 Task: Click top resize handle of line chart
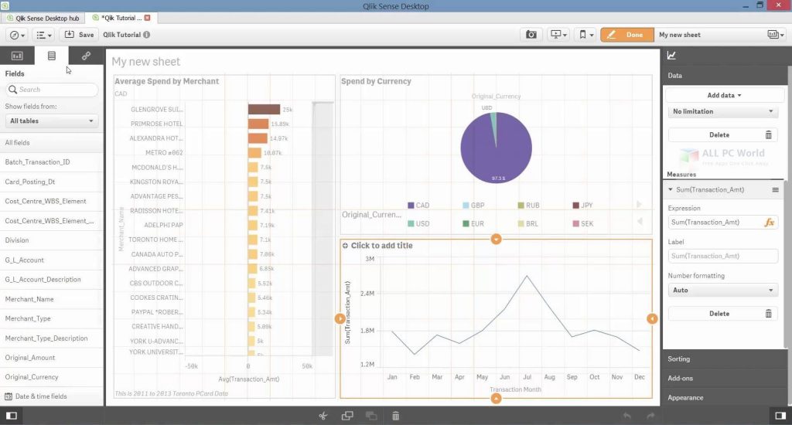coord(496,240)
